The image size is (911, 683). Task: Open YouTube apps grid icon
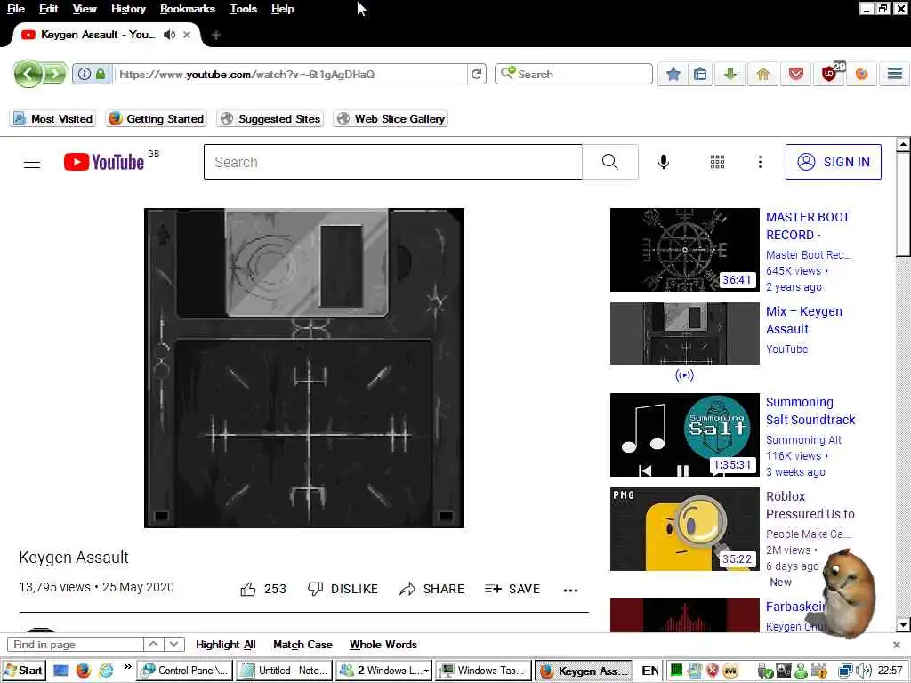[x=717, y=162]
